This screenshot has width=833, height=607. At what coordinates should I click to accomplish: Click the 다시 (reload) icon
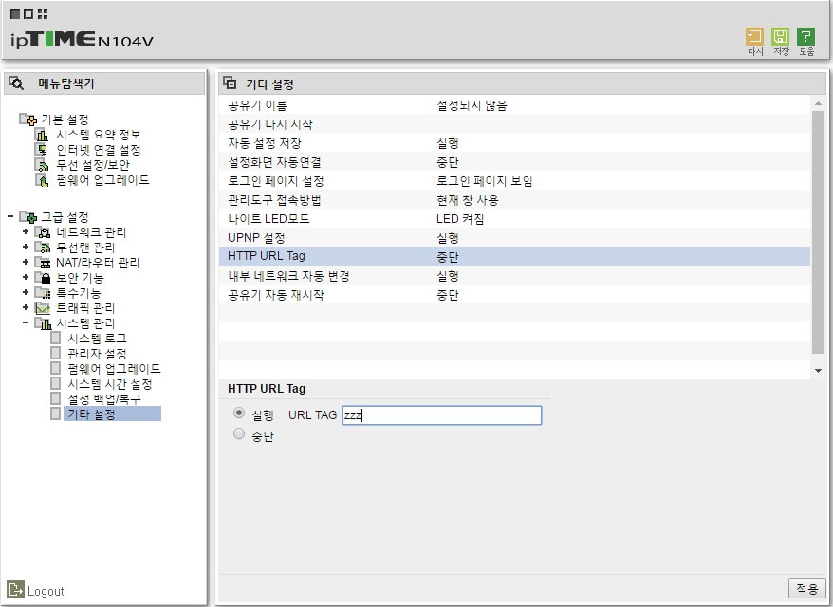click(x=755, y=37)
